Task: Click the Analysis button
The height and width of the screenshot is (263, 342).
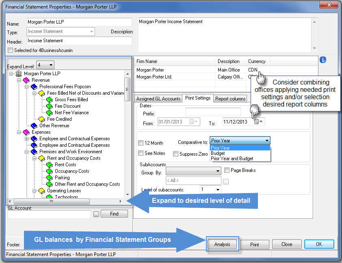Action: pos(222,244)
